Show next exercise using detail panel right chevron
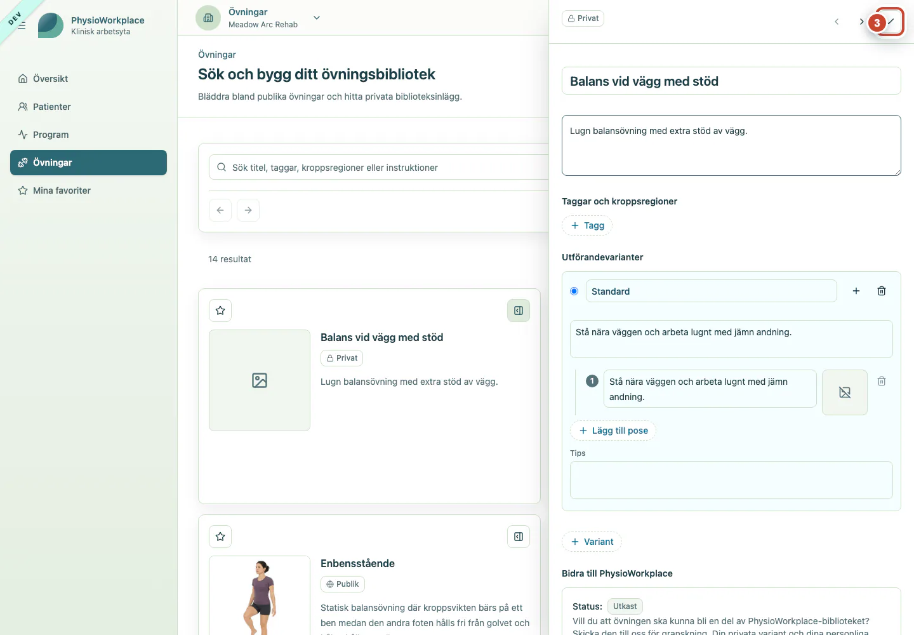The height and width of the screenshot is (635, 914). tap(861, 22)
